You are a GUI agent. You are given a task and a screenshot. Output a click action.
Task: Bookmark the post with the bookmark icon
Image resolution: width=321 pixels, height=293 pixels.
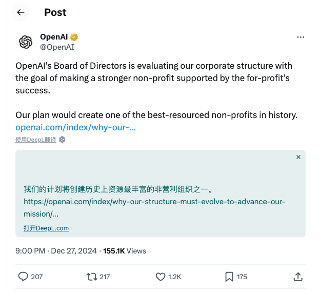(x=229, y=277)
